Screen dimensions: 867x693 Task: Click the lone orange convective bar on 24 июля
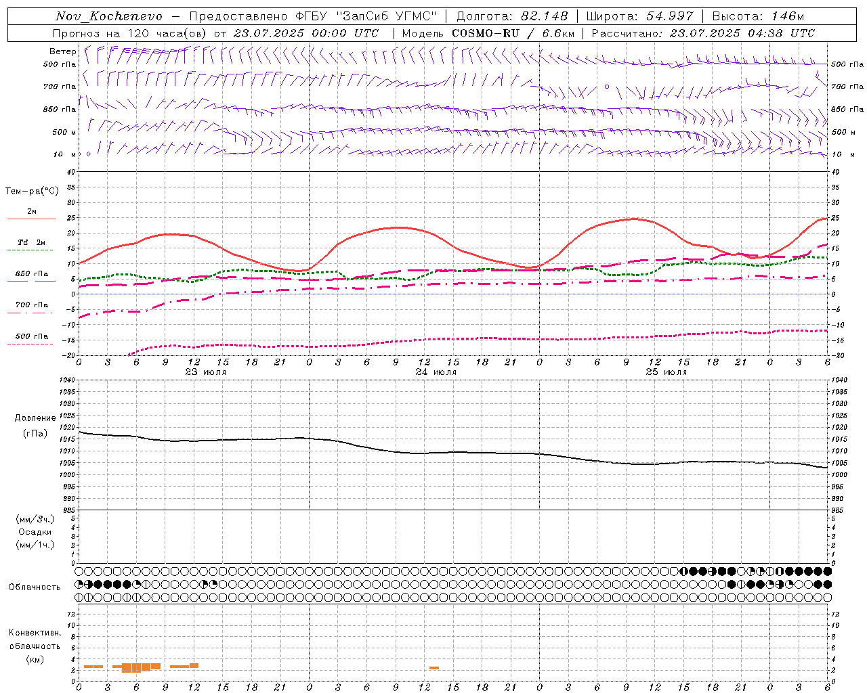[x=434, y=668]
